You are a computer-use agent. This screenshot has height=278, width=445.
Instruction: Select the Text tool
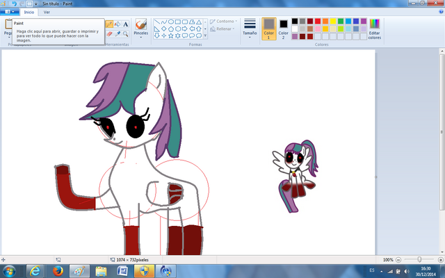click(x=125, y=24)
